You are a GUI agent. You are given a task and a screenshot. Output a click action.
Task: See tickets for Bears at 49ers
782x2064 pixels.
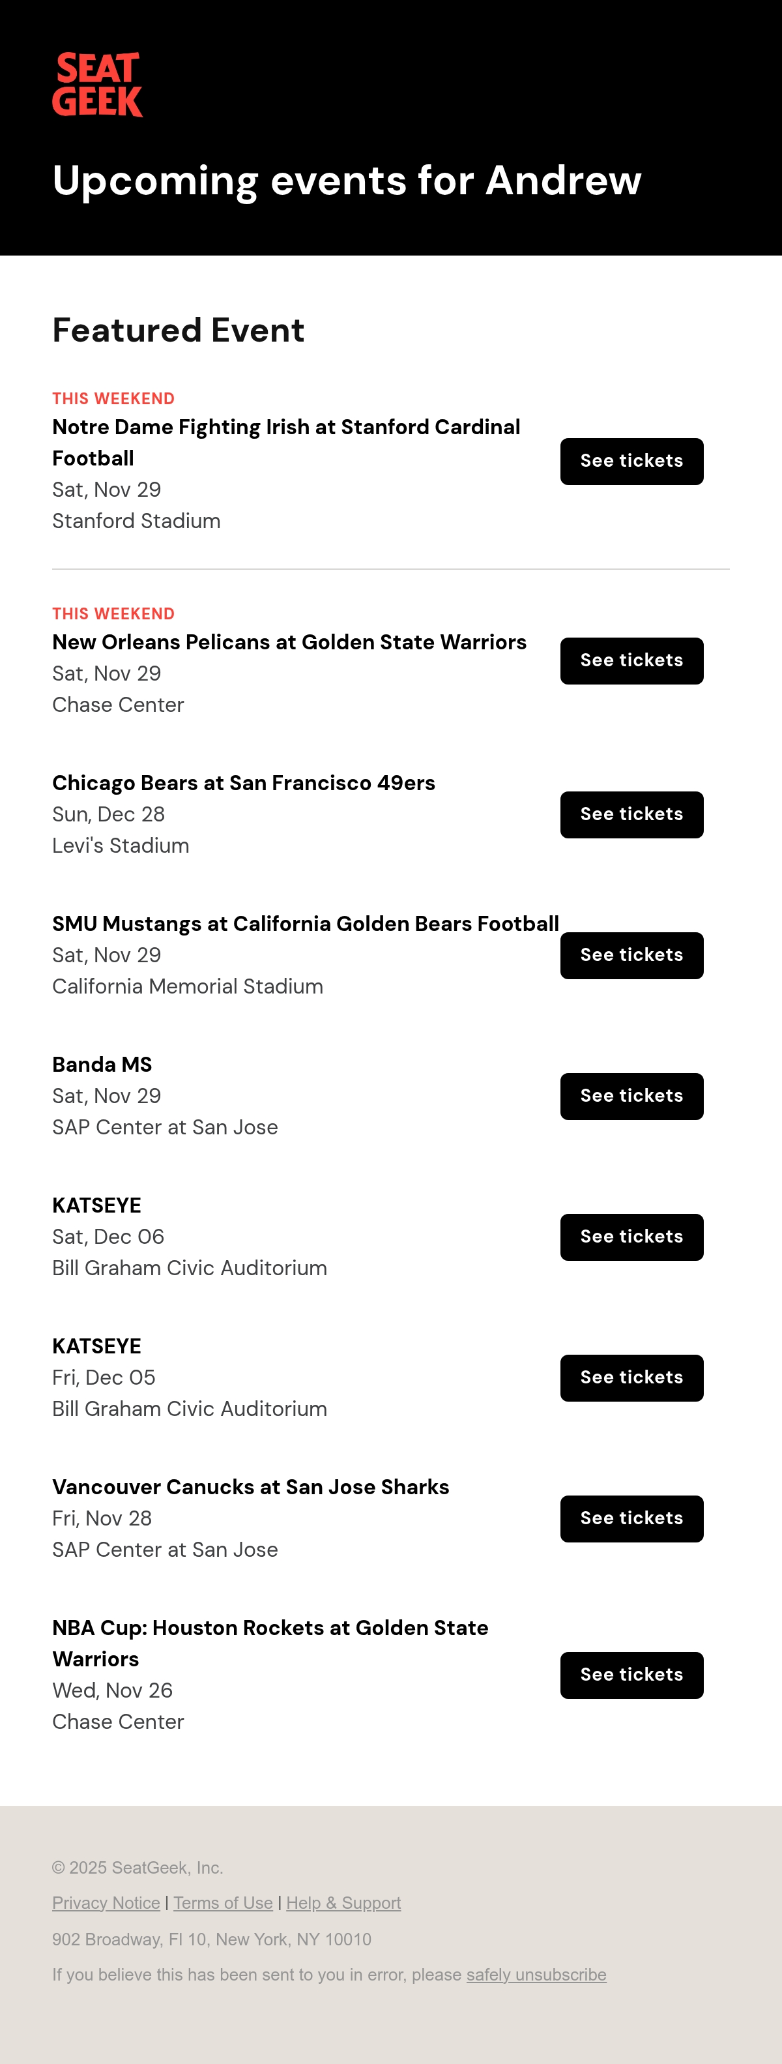coord(631,815)
